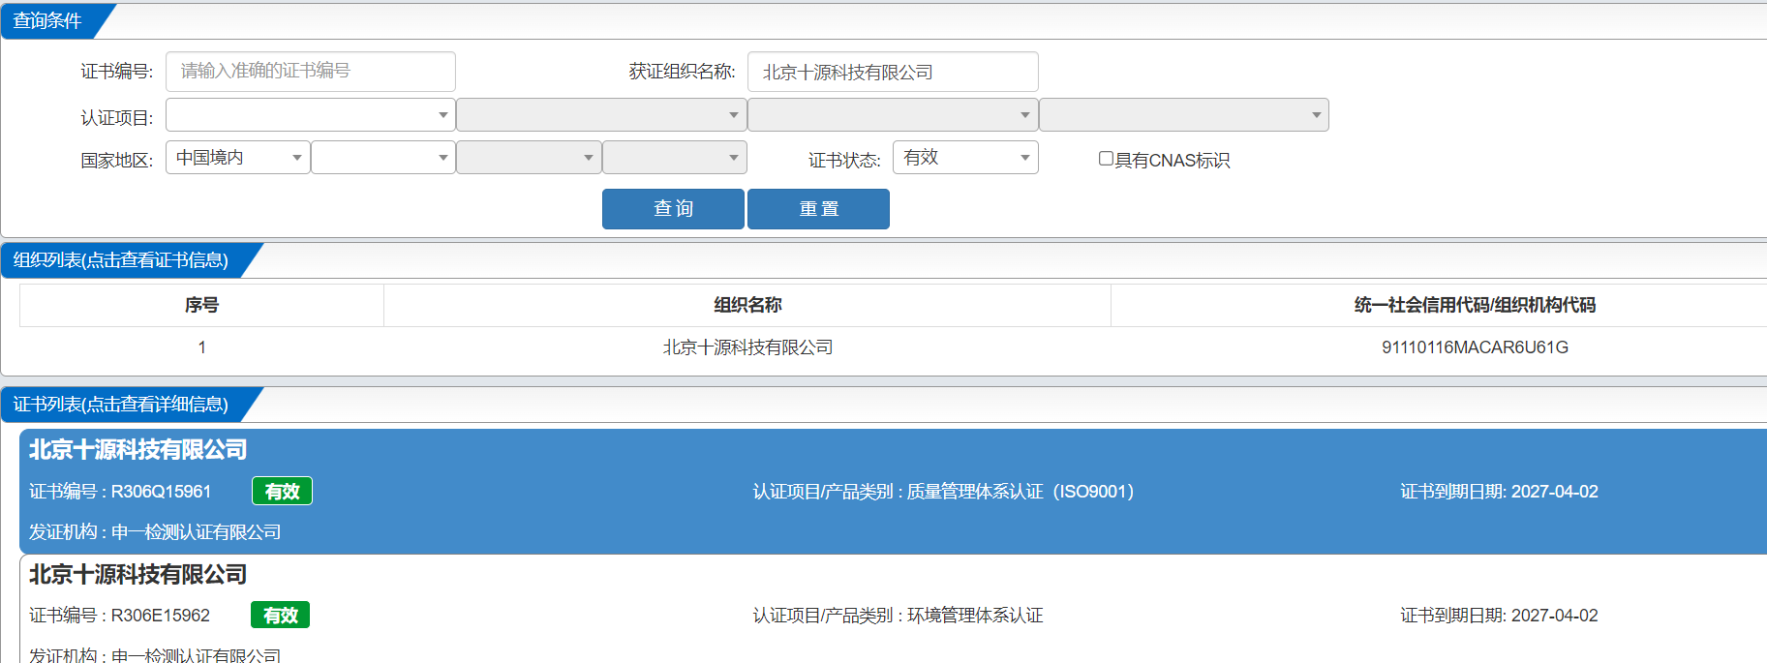The height and width of the screenshot is (663, 1767).
Task: Select the 查询条件 section tab
Action: pos(47,21)
